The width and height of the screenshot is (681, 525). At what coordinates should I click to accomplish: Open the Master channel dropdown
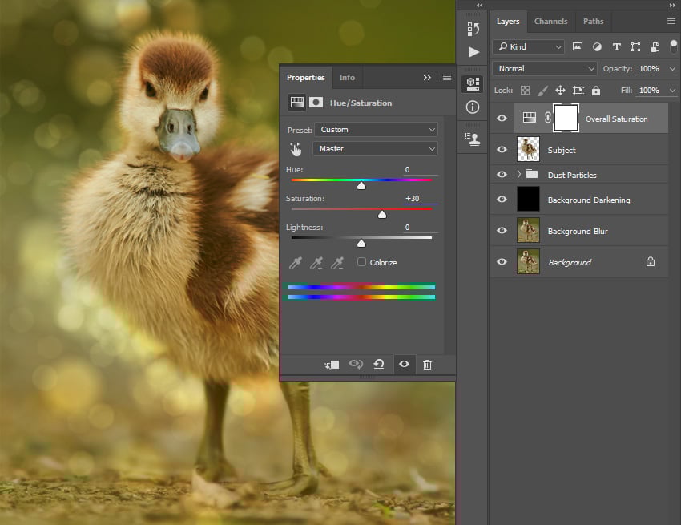tap(375, 149)
